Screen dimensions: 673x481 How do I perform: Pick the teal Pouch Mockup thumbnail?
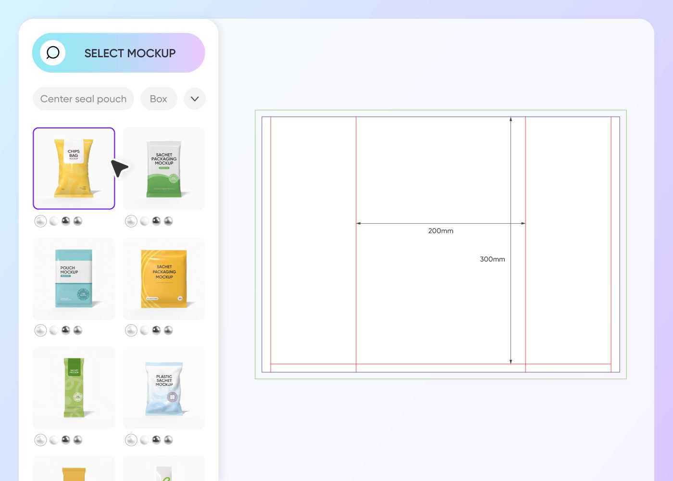(x=74, y=278)
